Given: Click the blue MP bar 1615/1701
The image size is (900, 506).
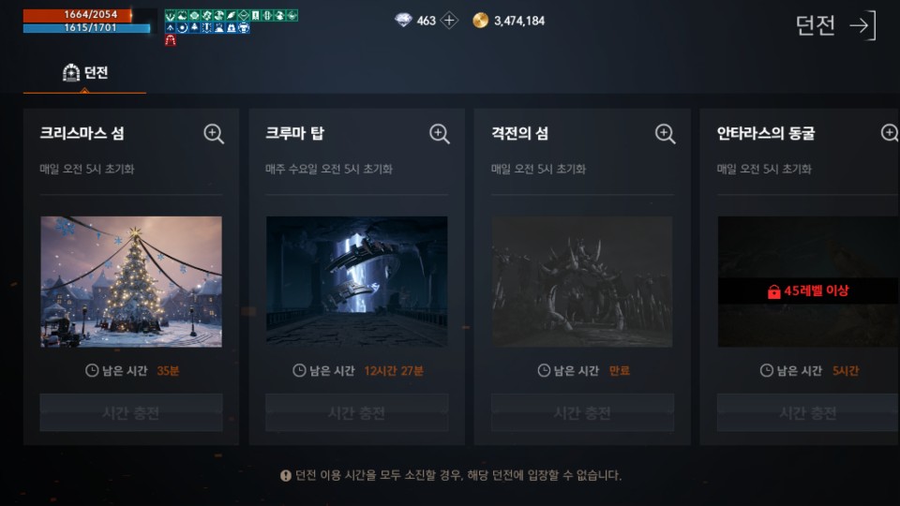Looking at the screenshot, I should pos(86,27).
